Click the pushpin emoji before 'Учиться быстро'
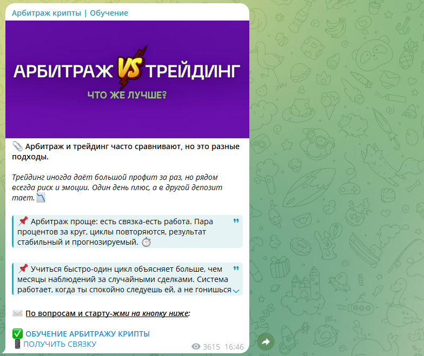The image size is (424, 356). 23,269
